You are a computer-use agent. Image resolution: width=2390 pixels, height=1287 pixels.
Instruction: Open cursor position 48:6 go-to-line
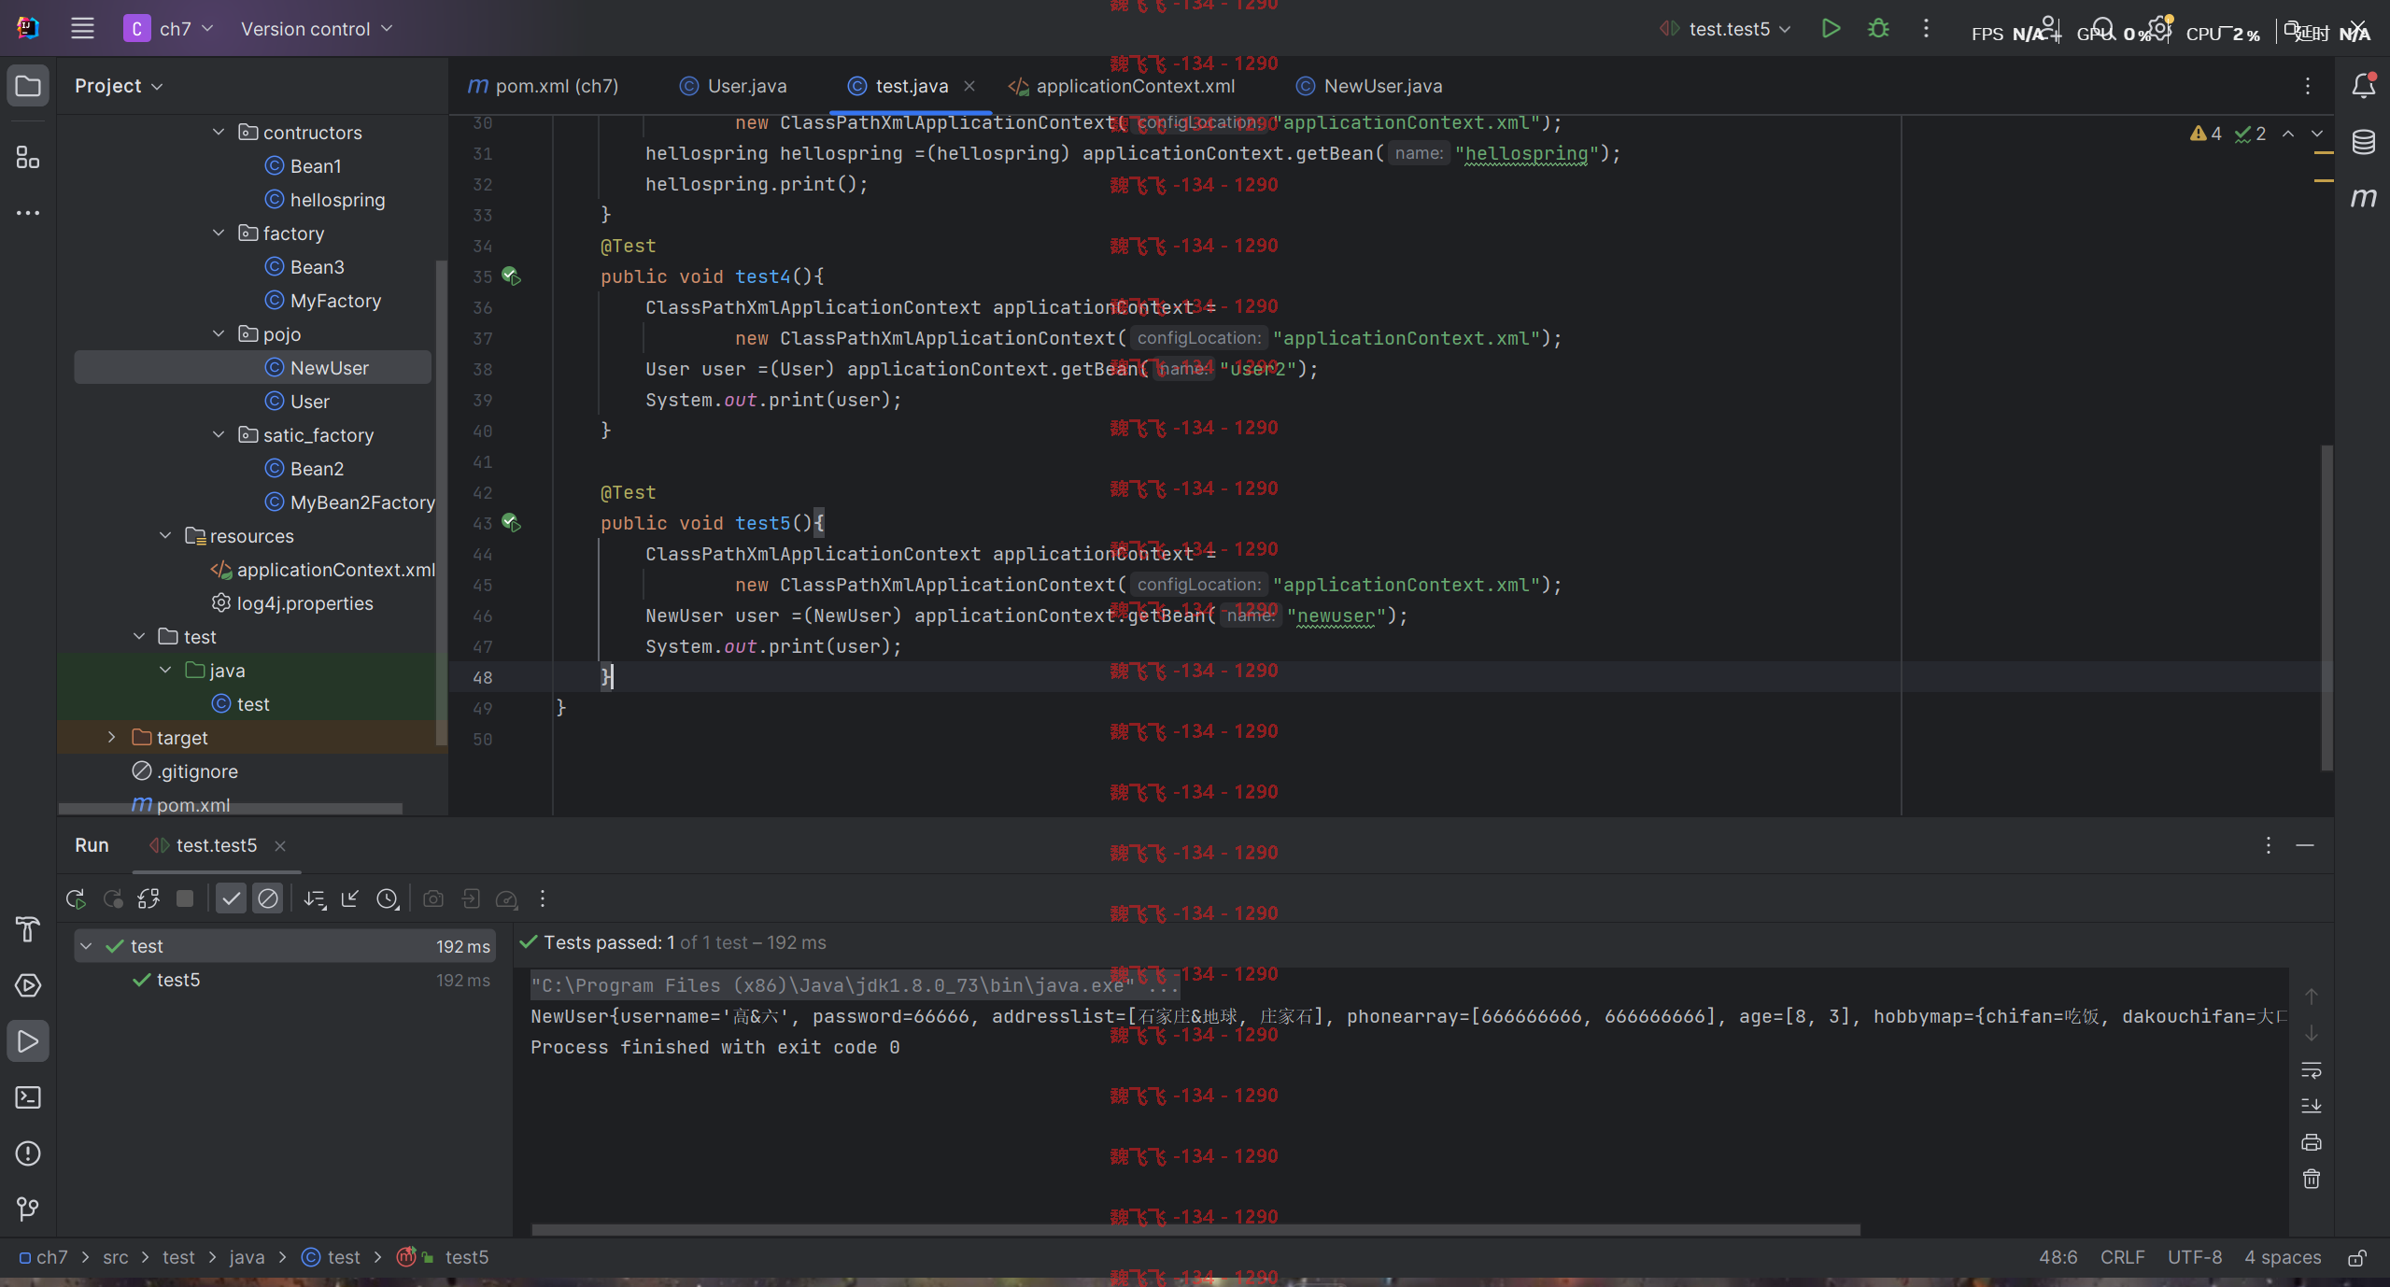2058,1257
